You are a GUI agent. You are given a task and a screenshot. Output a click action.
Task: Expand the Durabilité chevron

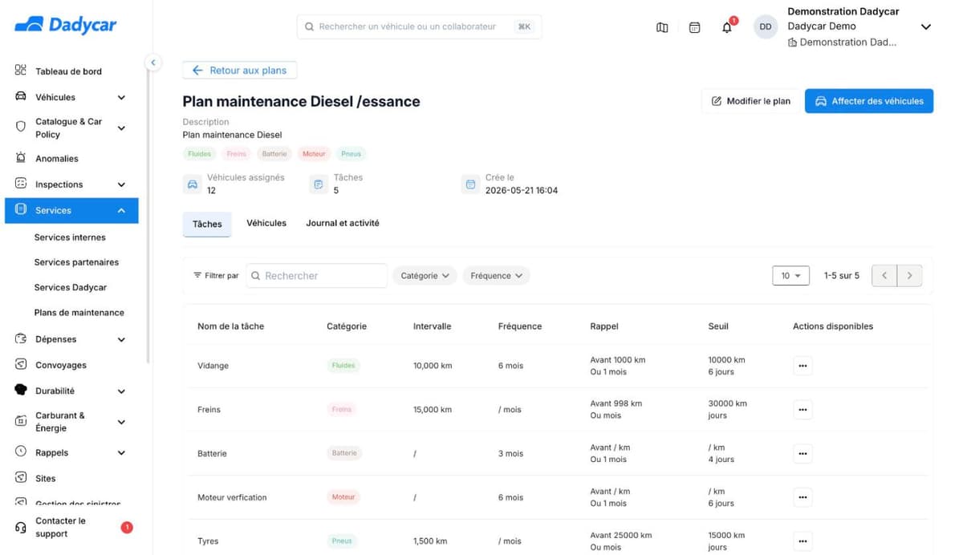pos(121,391)
